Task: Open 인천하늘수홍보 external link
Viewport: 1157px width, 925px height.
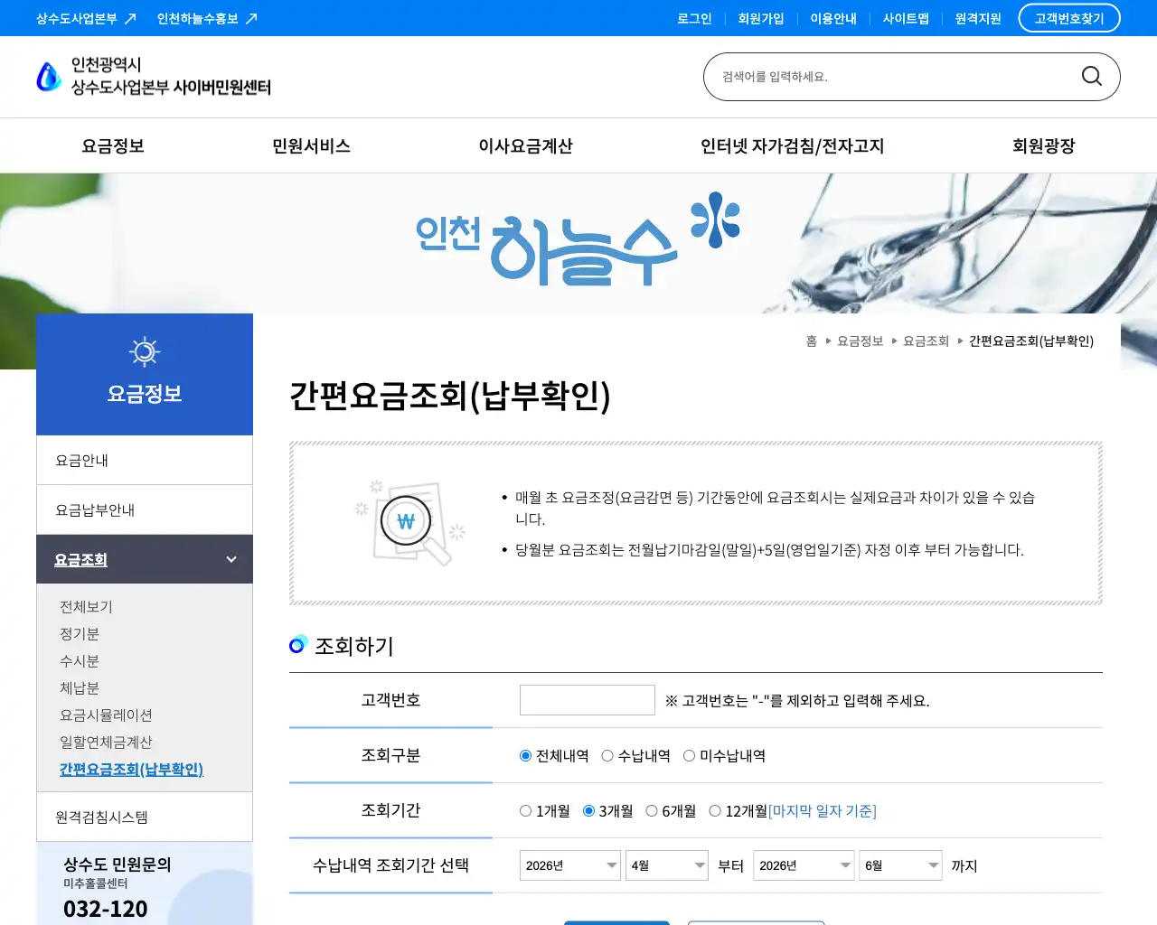Action: click(207, 18)
